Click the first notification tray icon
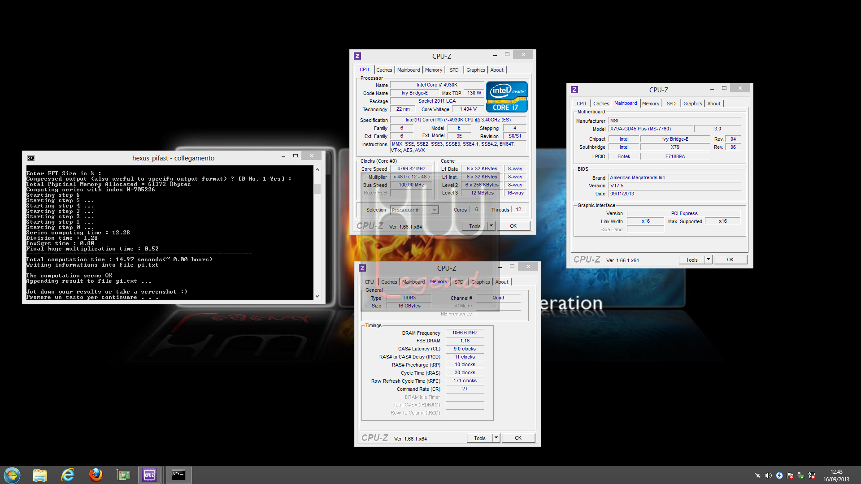This screenshot has height=484, width=861. [x=757, y=475]
